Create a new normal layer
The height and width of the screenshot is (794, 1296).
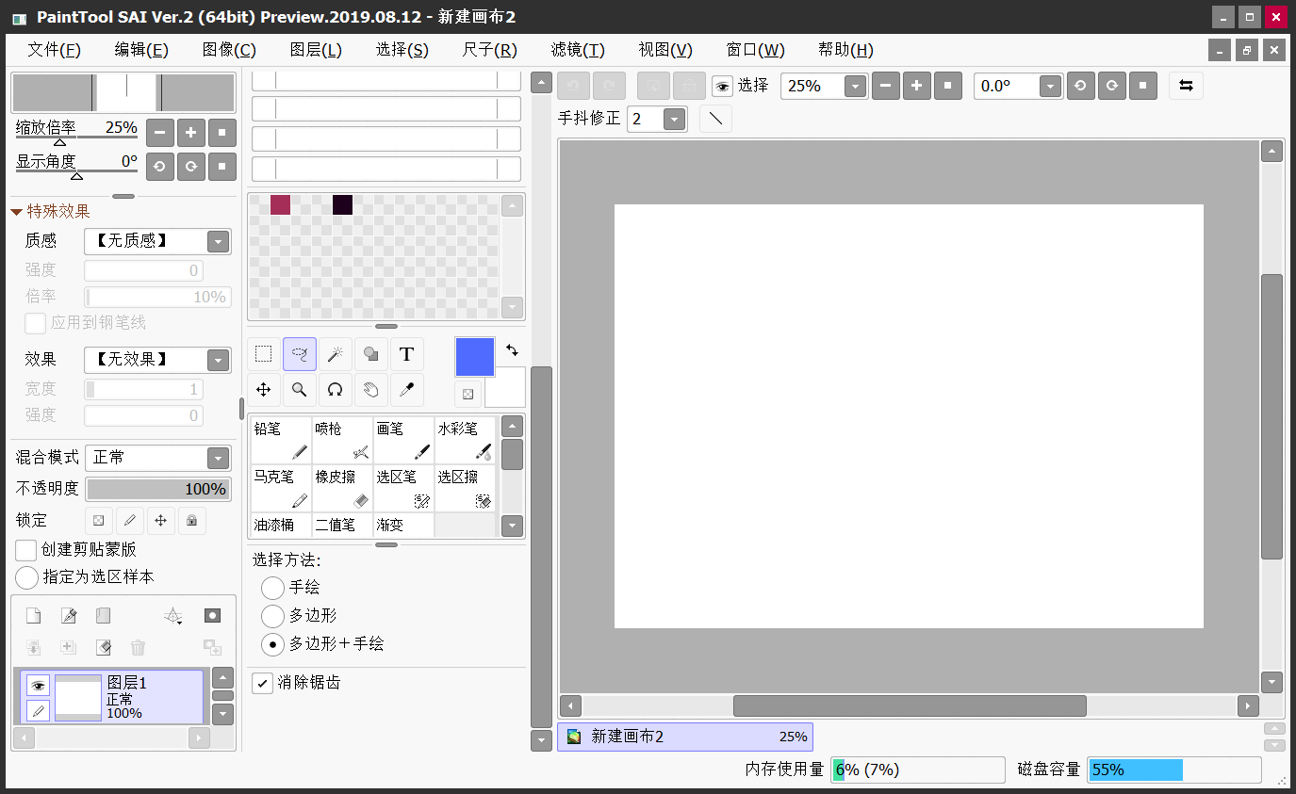[x=33, y=616]
